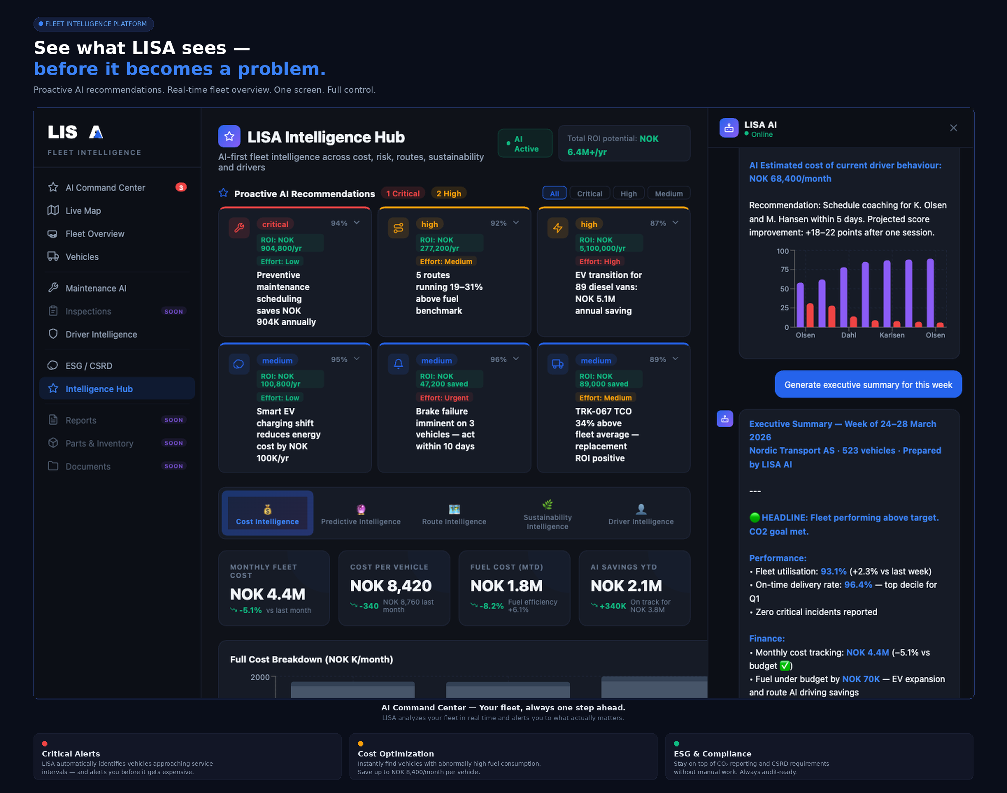Click the bell icon on the Brake failure card
Viewport: 1007px width, 793px height.
[398, 364]
